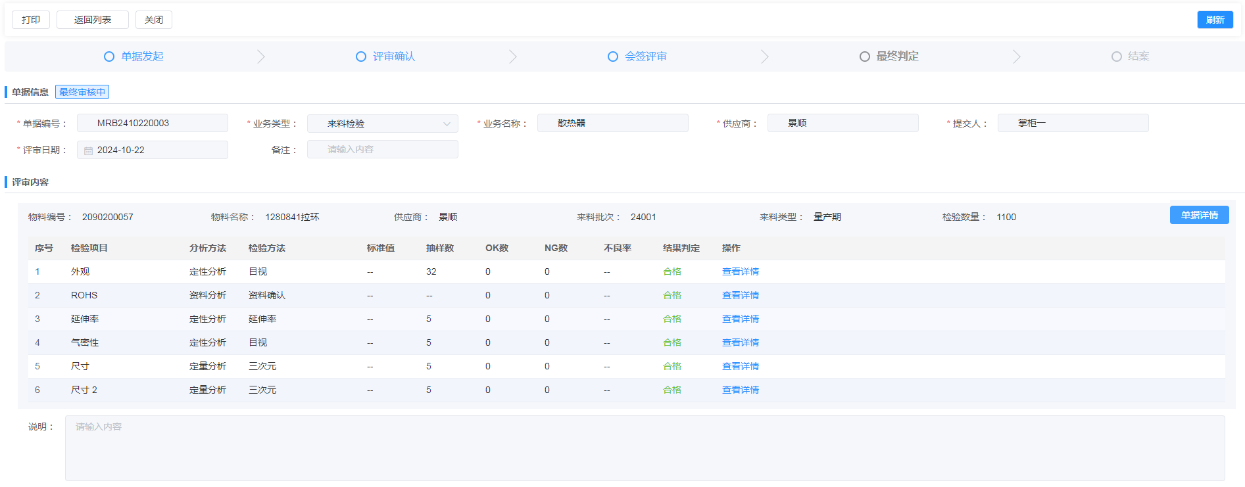Screen dimensions: 1245x487
Task: Click the 外观 inspection item cell
Action: (80, 271)
